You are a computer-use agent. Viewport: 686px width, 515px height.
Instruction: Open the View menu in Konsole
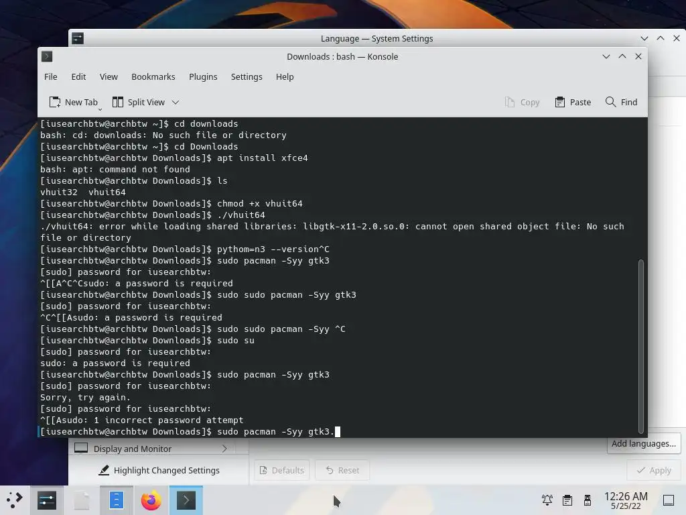pyautogui.click(x=109, y=76)
